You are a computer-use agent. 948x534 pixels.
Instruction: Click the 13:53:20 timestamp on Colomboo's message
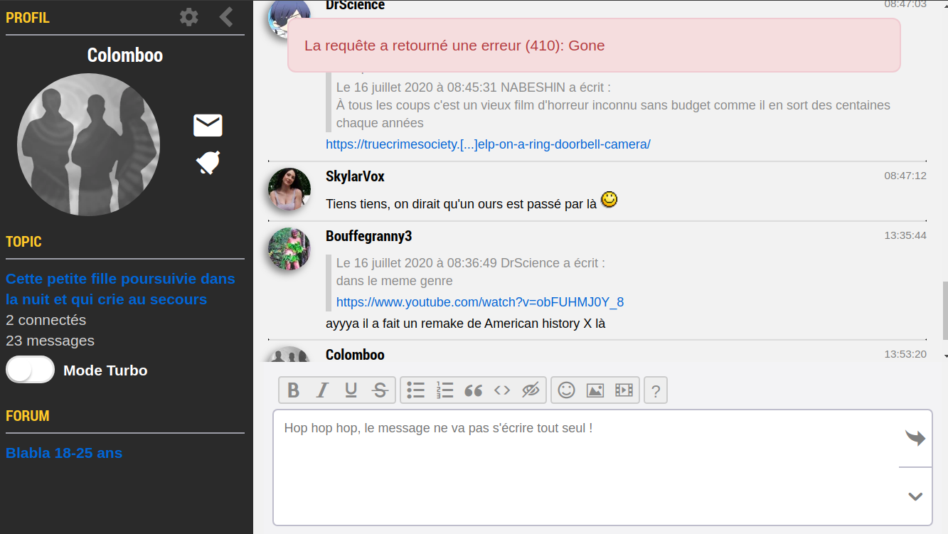pos(905,353)
